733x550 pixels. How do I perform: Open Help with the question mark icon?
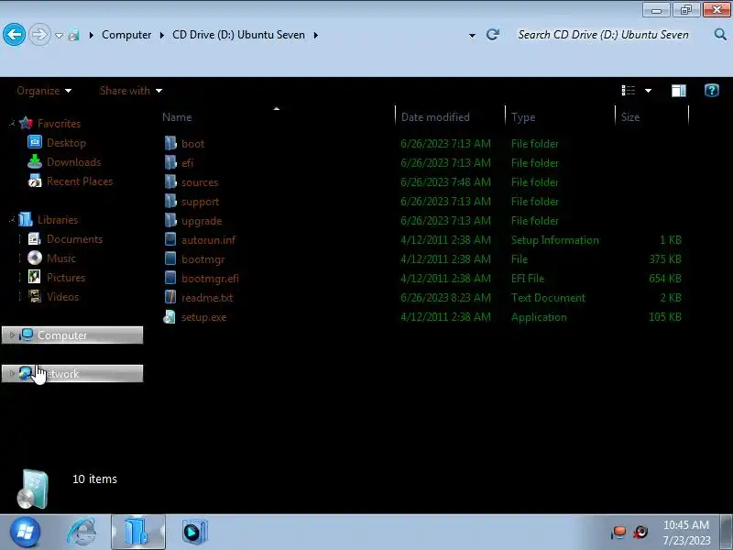pyautogui.click(x=712, y=90)
